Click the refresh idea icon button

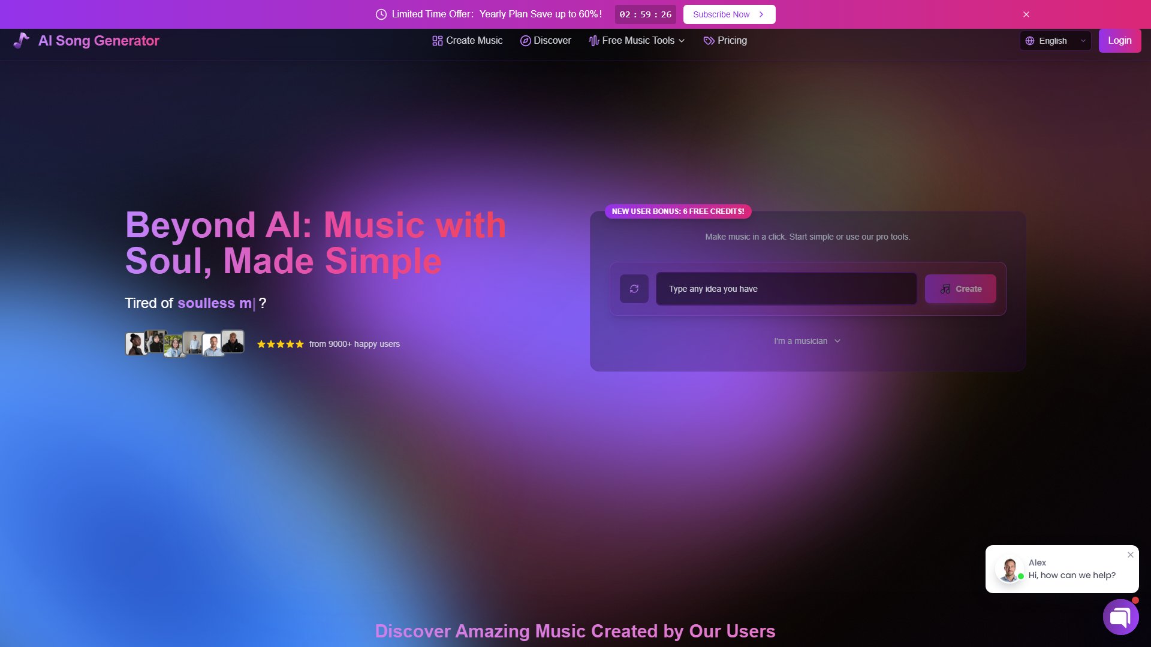tap(634, 289)
